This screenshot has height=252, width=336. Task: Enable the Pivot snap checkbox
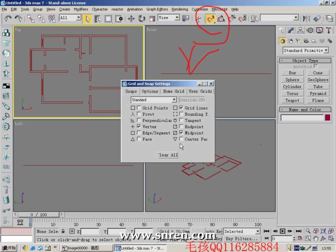139,114
